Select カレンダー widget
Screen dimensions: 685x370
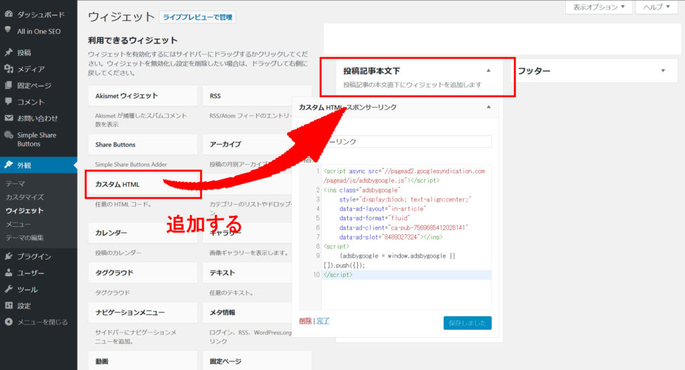tap(143, 233)
